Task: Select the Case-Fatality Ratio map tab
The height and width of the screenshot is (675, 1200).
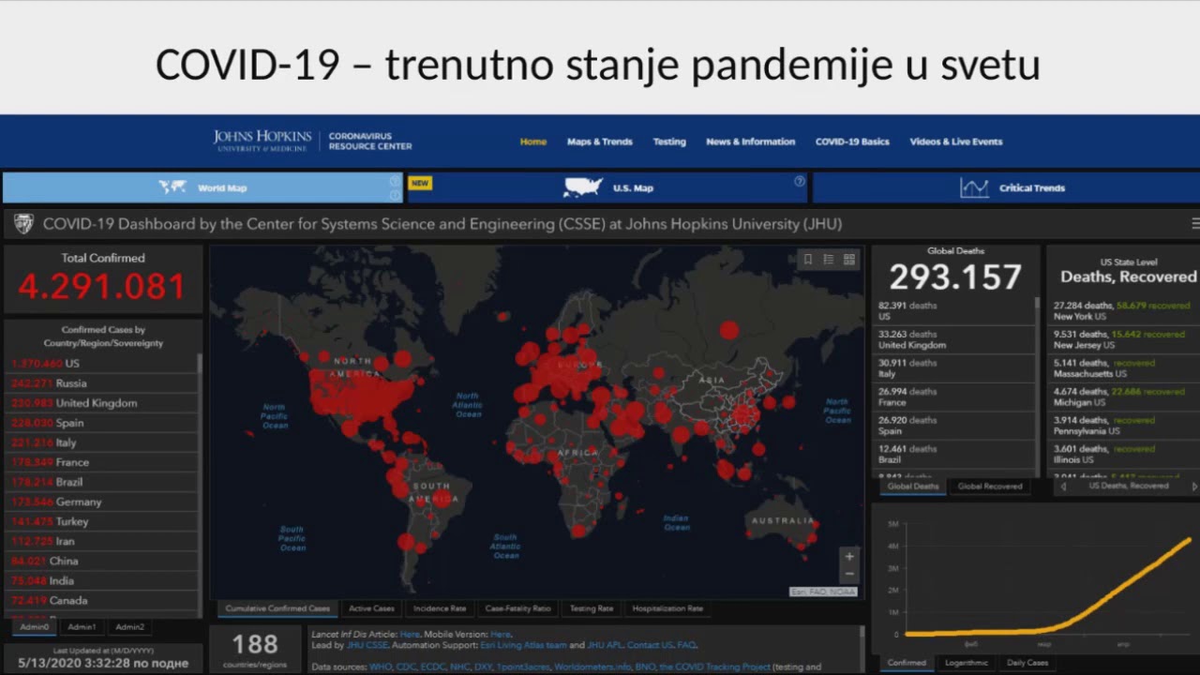Action: pos(517,608)
